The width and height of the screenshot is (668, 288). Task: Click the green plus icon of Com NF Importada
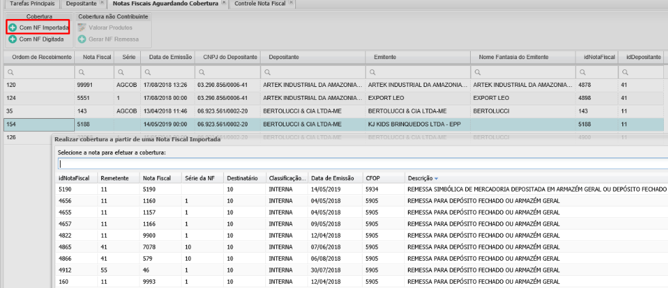[13, 28]
